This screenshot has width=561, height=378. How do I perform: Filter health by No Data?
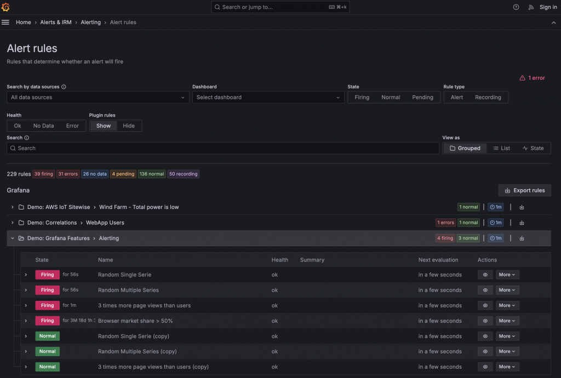click(x=44, y=126)
